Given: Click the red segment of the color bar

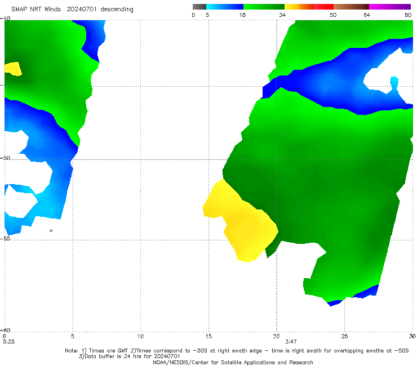Looking at the screenshot, I should tap(324, 7).
